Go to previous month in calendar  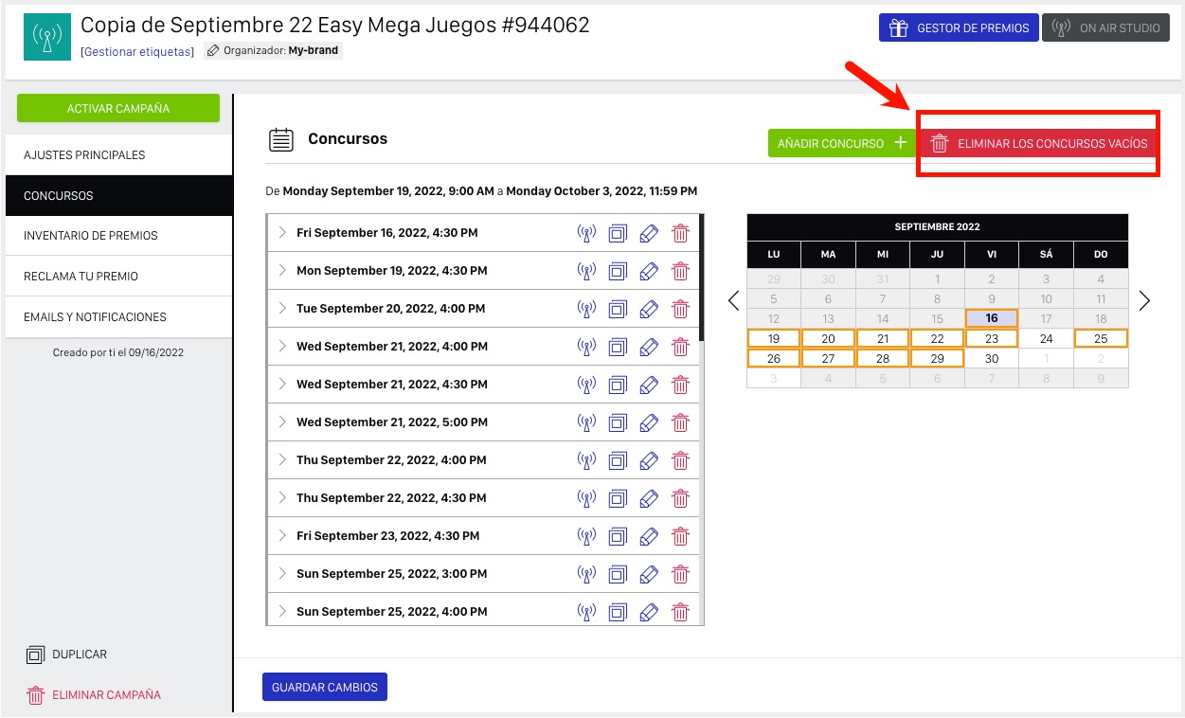[x=733, y=301]
